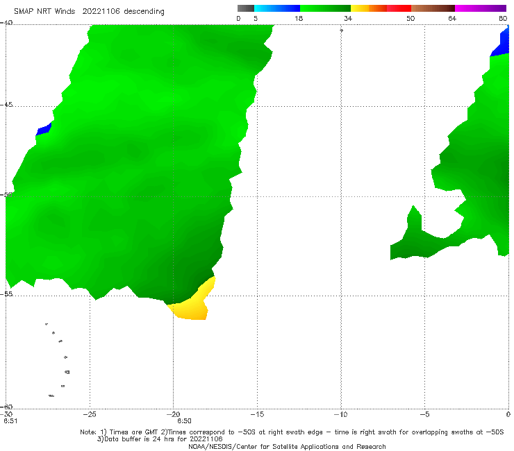Select the gray segment of the color bar
The image size is (514, 451).
pyautogui.click(x=246, y=8)
